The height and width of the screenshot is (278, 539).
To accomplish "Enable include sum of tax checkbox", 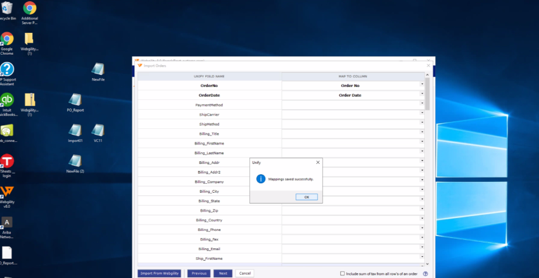I will 342,273.
